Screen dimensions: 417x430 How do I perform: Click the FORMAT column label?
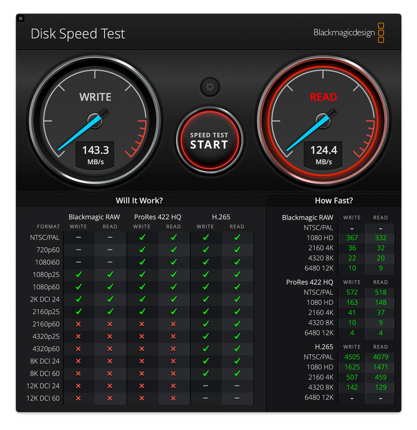48,227
